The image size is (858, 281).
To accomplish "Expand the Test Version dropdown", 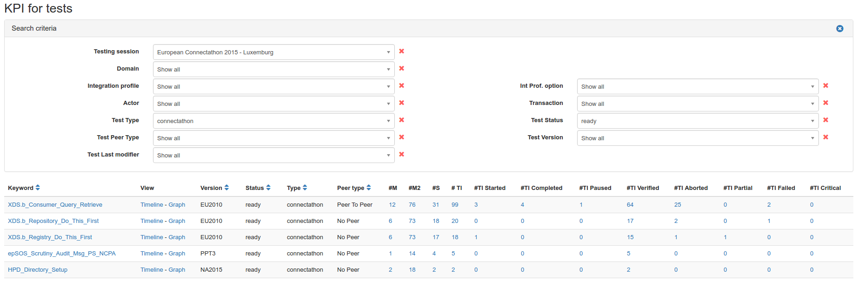I will pos(697,138).
